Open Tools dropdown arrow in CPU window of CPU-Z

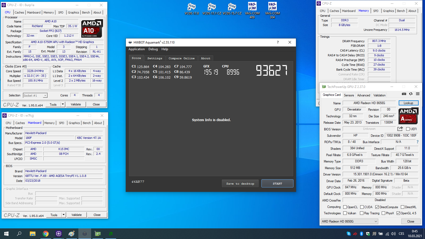pos(63,104)
